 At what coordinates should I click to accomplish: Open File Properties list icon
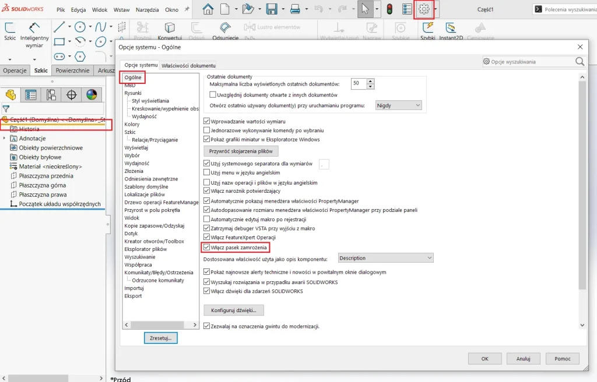click(x=407, y=9)
